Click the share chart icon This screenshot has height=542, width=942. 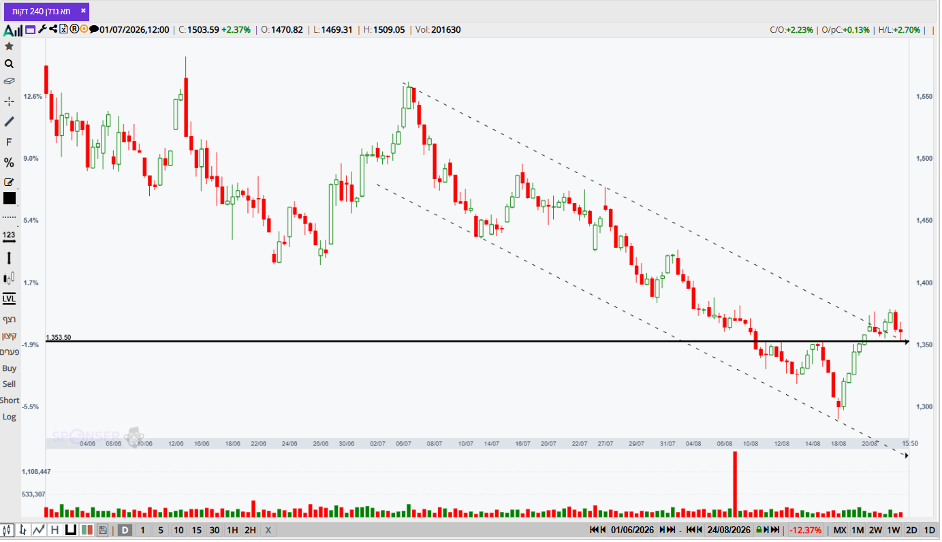pyautogui.click(x=53, y=29)
